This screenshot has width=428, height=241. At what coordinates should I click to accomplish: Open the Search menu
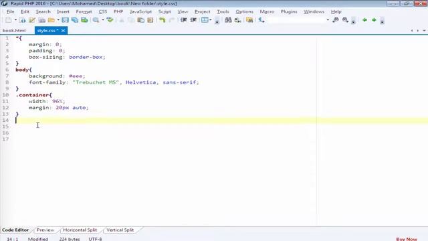tap(43, 12)
